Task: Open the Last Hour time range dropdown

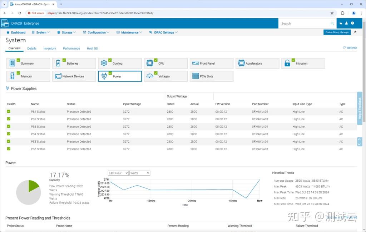Action: click(118, 173)
